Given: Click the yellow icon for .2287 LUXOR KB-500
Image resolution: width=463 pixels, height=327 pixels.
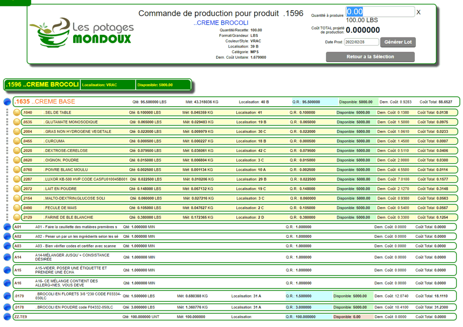Looking at the screenshot, I should point(17,179).
